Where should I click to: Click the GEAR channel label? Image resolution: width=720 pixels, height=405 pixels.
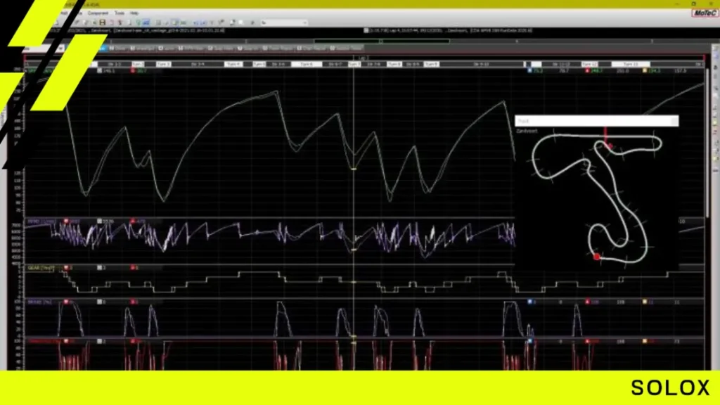click(40, 268)
